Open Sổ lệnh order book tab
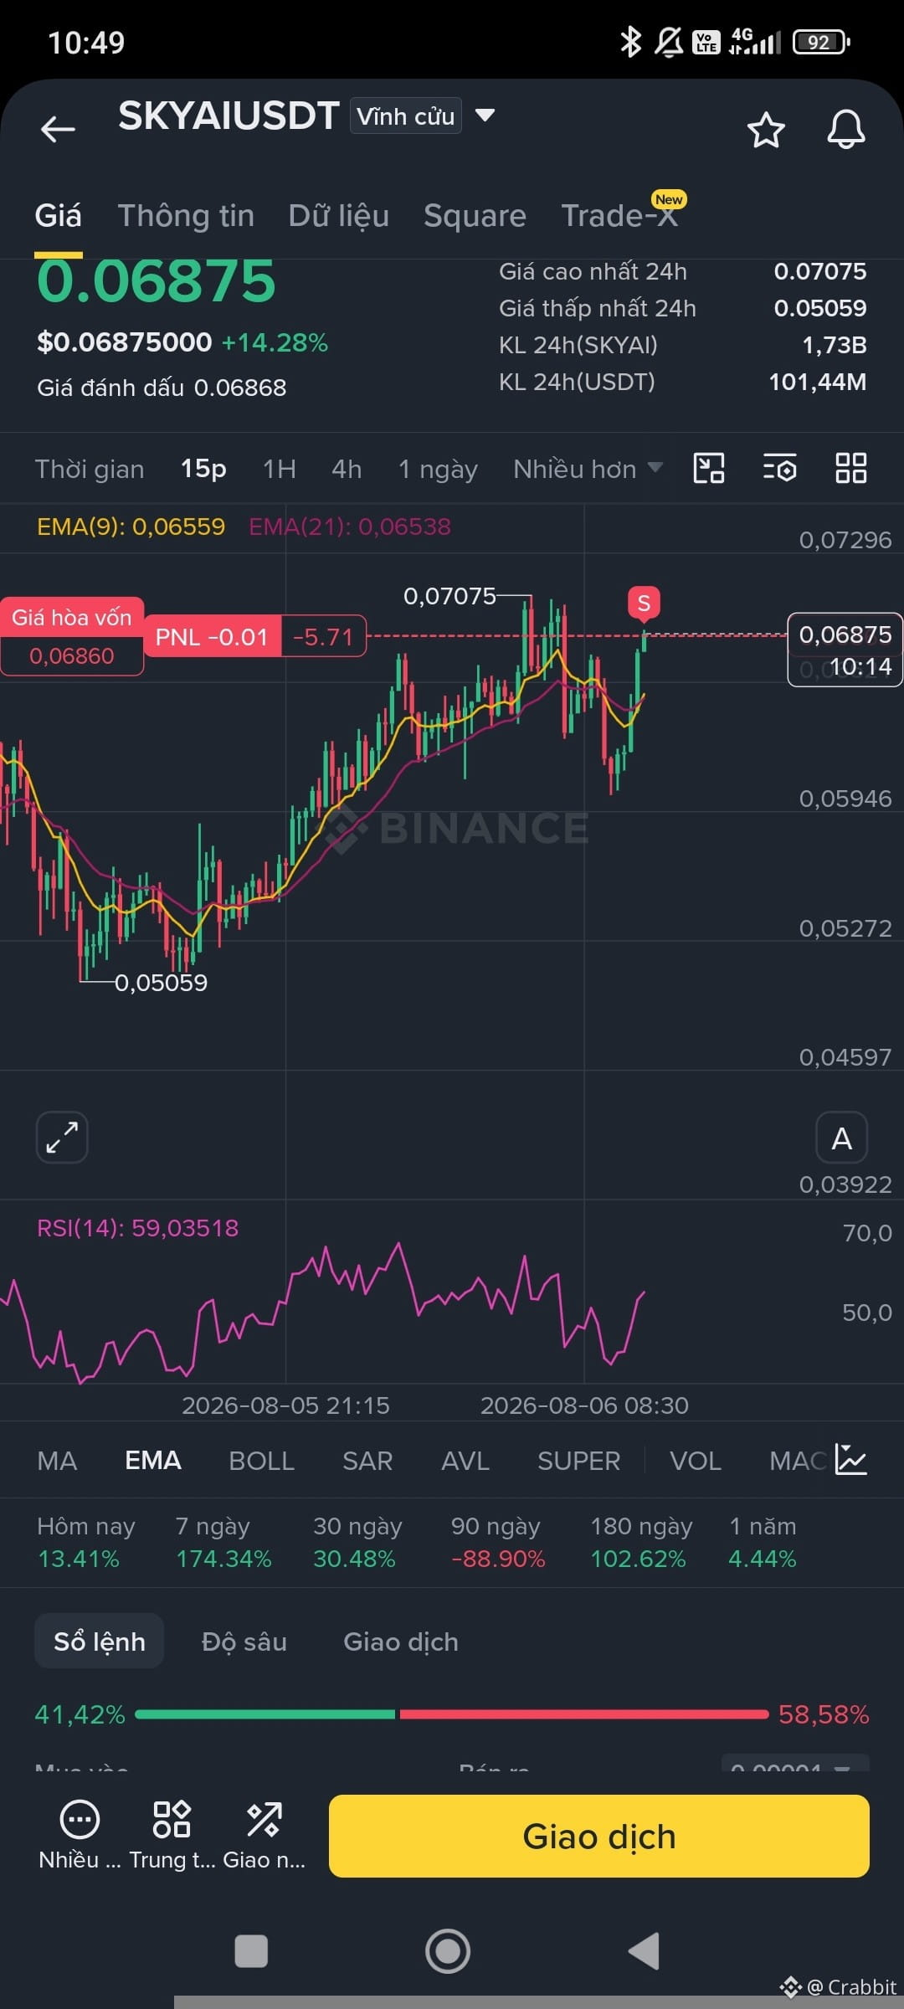904x2009 pixels. click(x=100, y=1642)
